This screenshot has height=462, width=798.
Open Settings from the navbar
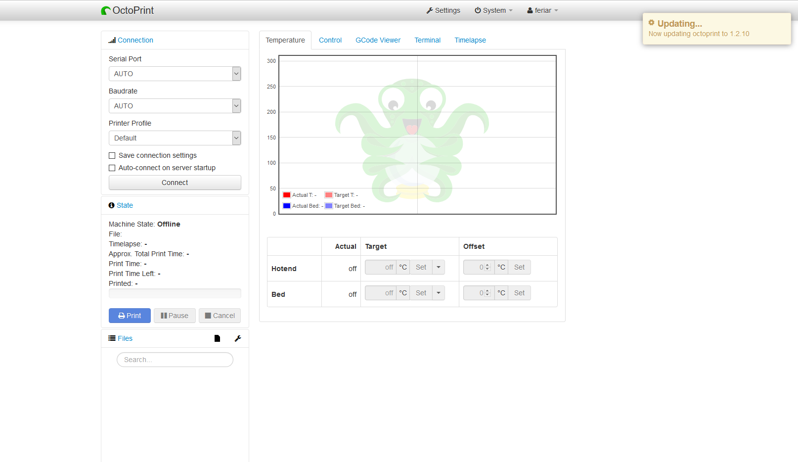tap(443, 10)
